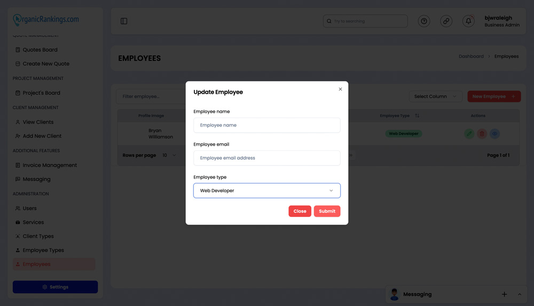Viewport: 534px width, 306px height.
Task: Focus the Employee name input field
Action: (266, 125)
